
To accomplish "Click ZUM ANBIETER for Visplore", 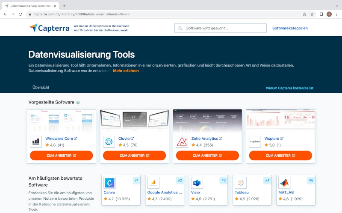I will [x=280, y=155].
